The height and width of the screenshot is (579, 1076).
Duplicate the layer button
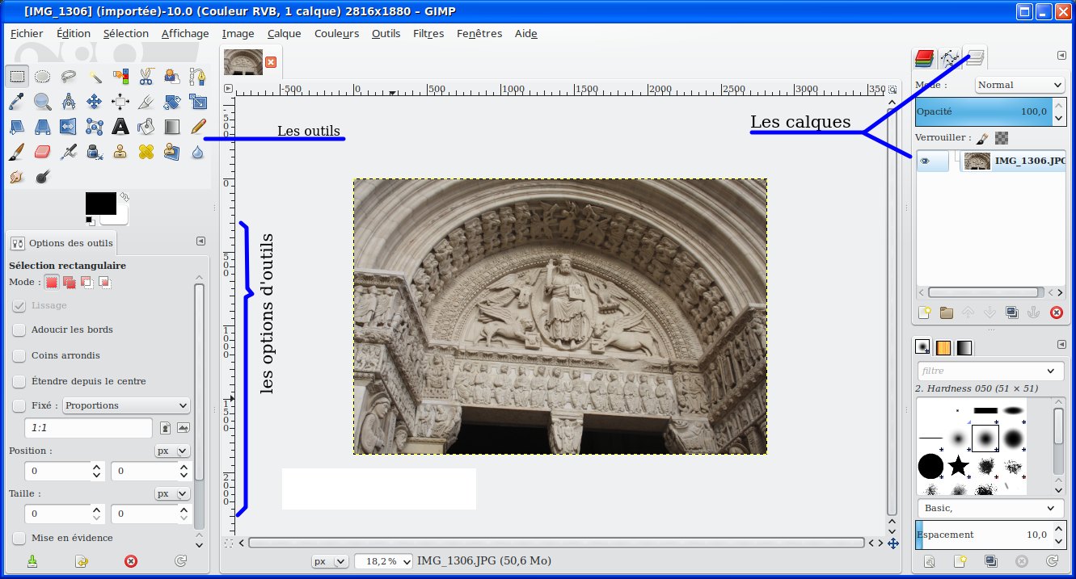1012,313
